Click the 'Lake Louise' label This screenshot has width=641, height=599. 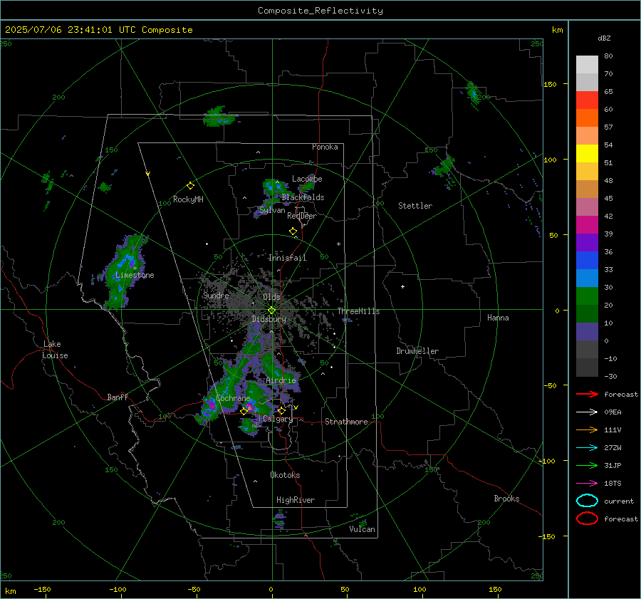[x=55, y=350]
